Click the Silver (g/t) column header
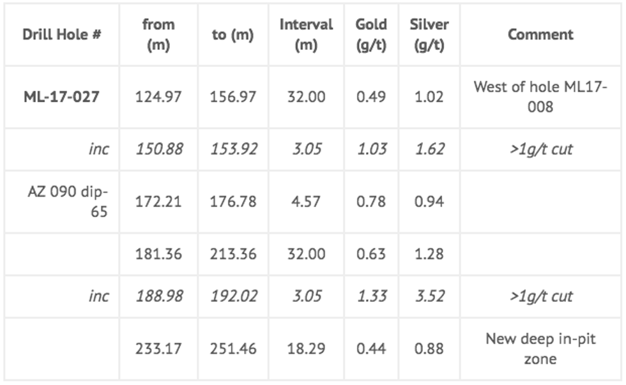The height and width of the screenshot is (385, 626). coord(428,34)
